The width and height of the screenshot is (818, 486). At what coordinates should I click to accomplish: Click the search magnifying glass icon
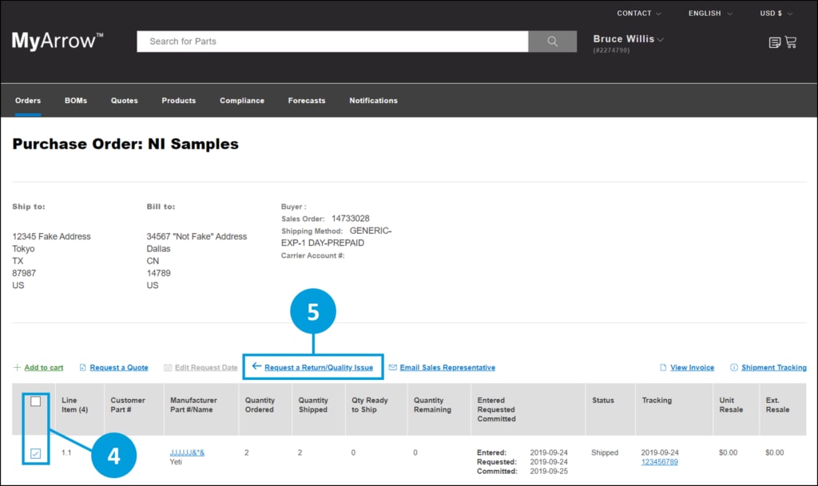click(x=551, y=41)
